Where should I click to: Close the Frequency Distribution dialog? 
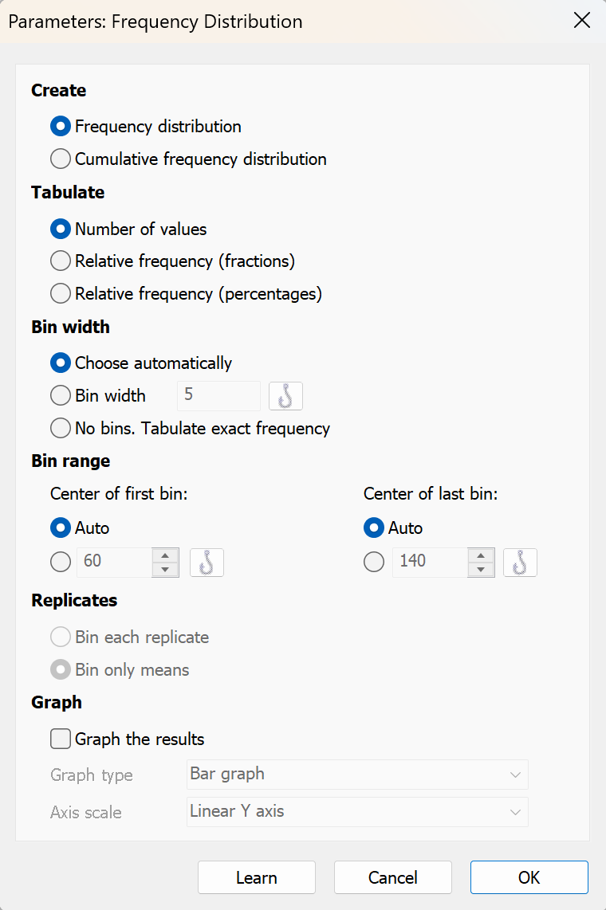tap(582, 22)
